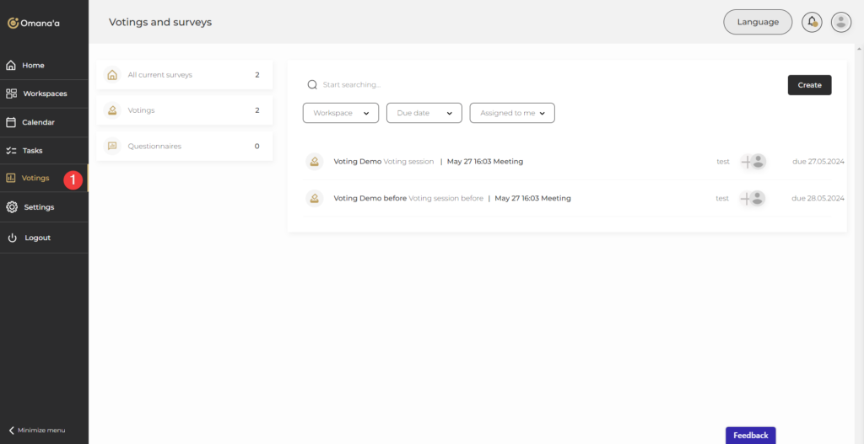Click the Voting Demo before ballot icon
864x444 pixels.
314,199
